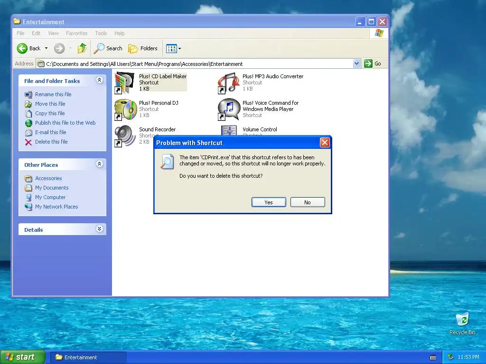The image size is (486, 364).
Task: Open the Search pane
Action: coord(108,48)
